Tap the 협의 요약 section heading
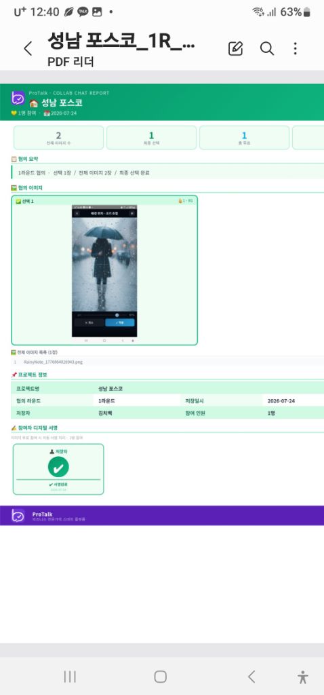 pos(28,159)
